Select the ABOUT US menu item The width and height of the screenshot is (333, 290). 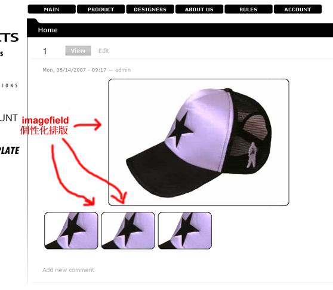(x=199, y=9)
